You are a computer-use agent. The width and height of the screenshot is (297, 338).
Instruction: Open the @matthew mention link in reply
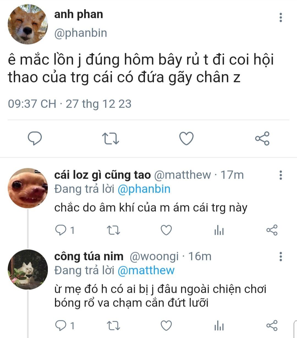(x=146, y=271)
